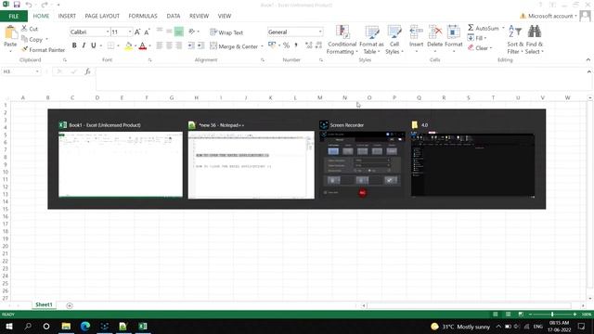Switch to the INSERT tab
The image size is (594, 334).
point(67,16)
